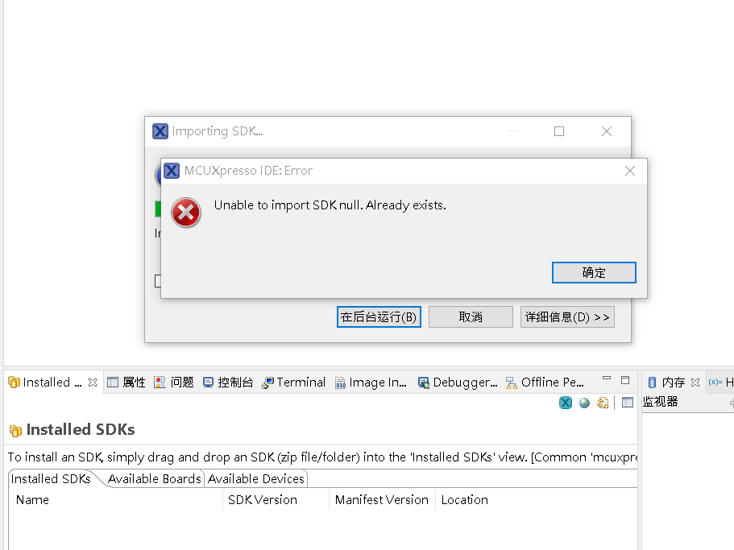The height and width of the screenshot is (550, 734).
Task: Click the globe icon in Installed SDKs toolbar
Action: 584,403
